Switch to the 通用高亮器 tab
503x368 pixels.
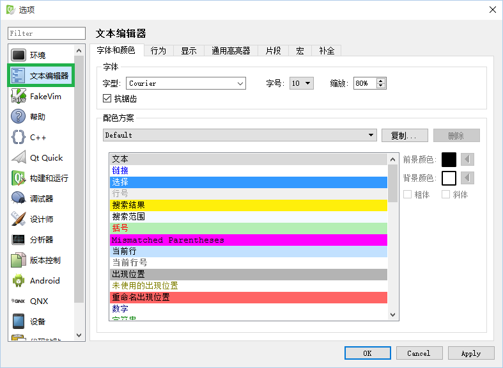click(x=231, y=51)
